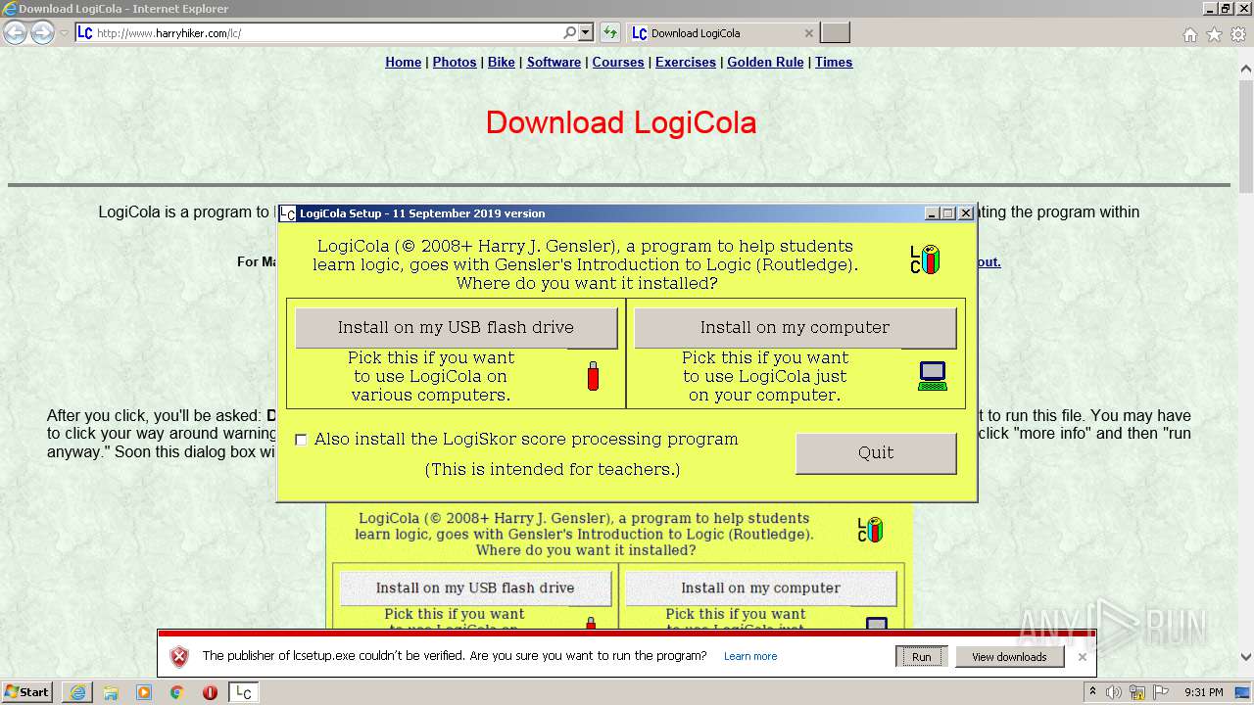1254x705 pixels.
Task: Open the network tray icon
Action: (1138, 692)
